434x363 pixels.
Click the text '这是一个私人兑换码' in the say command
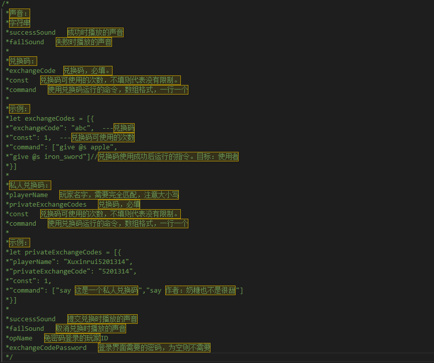pos(106,291)
